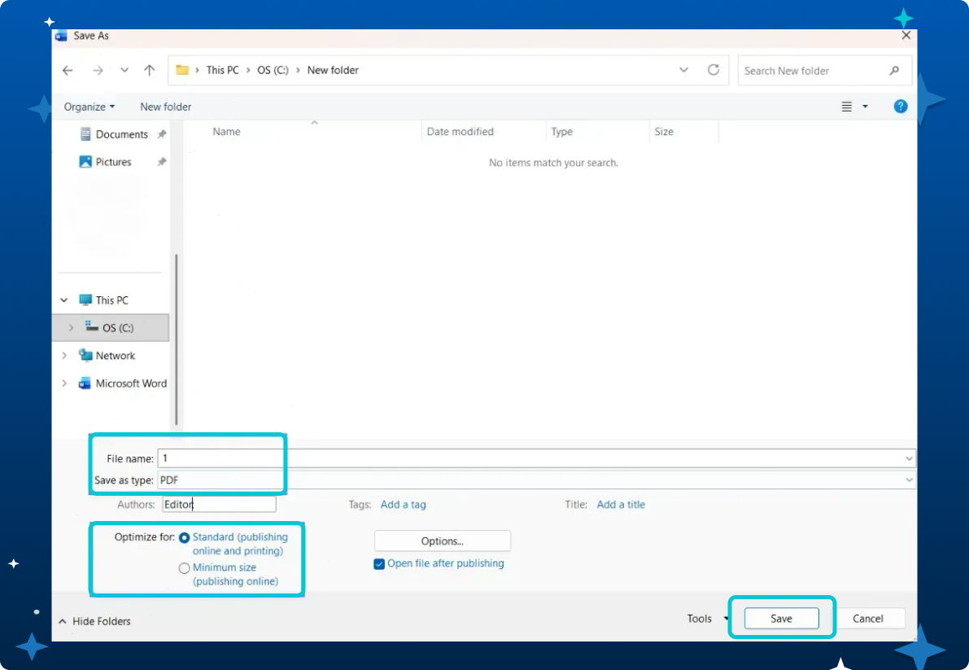Click the Options... button
Screen dimensions: 969x670
[x=442, y=541]
